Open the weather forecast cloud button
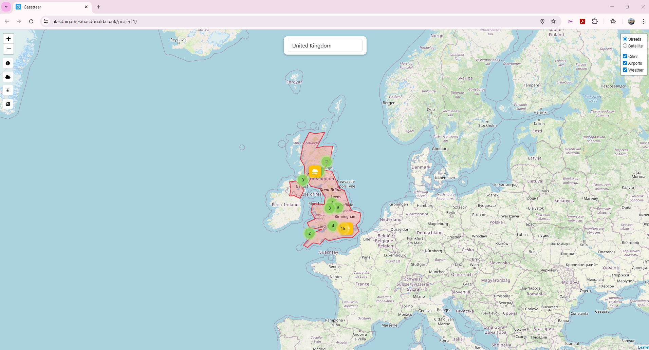649x350 pixels. click(8, 77)
